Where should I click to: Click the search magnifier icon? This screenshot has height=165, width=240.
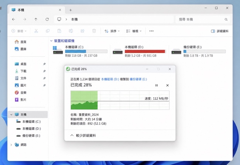coord(226,20)
